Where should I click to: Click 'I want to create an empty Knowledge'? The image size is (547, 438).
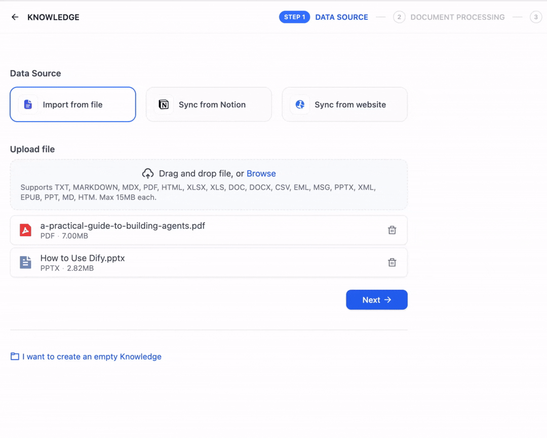click(91, 356)
